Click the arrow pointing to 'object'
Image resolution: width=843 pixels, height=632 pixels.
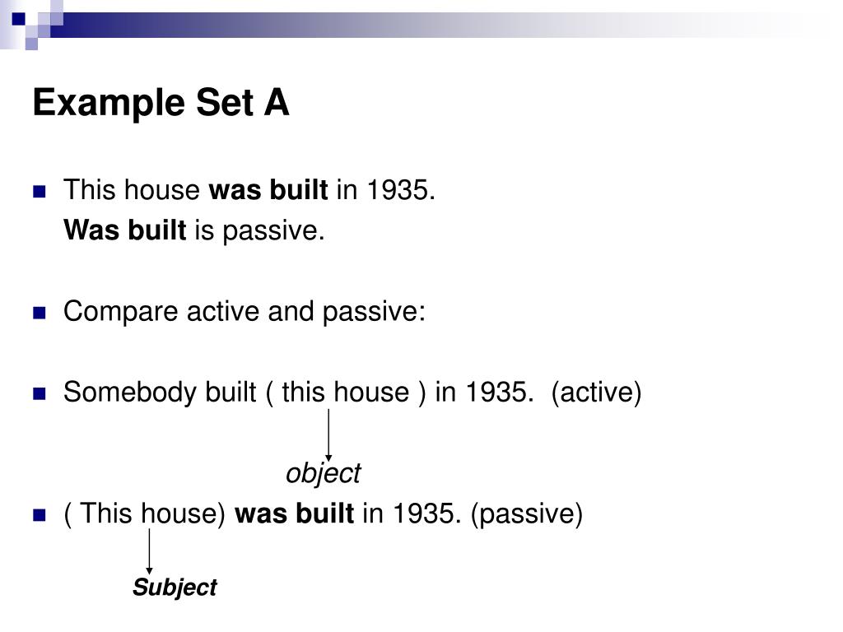(x=328, y=434)
